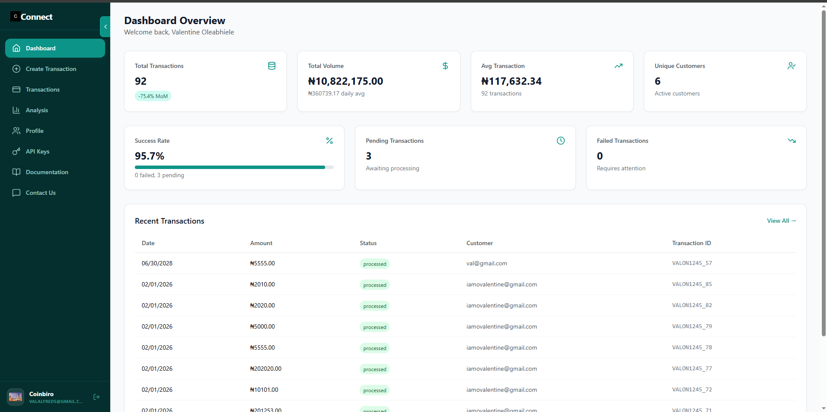Collapse the sidebar with the chevron button
Image resolution: width=827 pixels, height=412 pixels.
[105, 27]
